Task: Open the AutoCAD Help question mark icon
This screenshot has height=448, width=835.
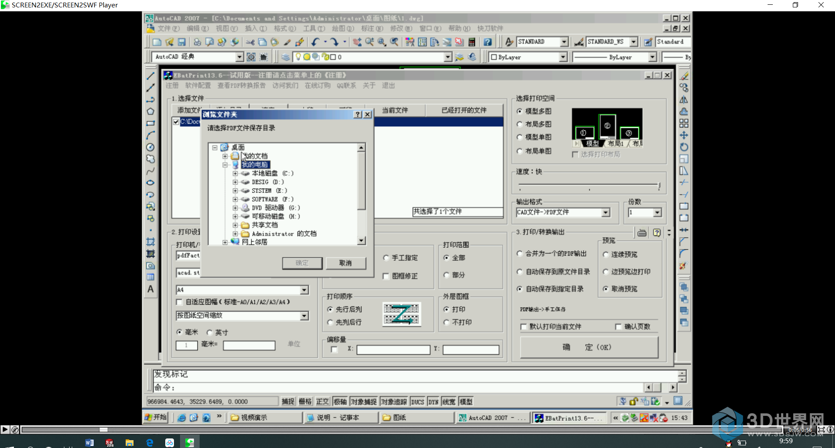Action: (488, 42)
